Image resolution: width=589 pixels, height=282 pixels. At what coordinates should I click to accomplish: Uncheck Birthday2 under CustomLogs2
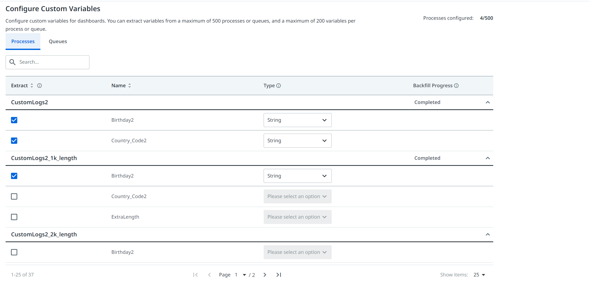tap(14, 120)
